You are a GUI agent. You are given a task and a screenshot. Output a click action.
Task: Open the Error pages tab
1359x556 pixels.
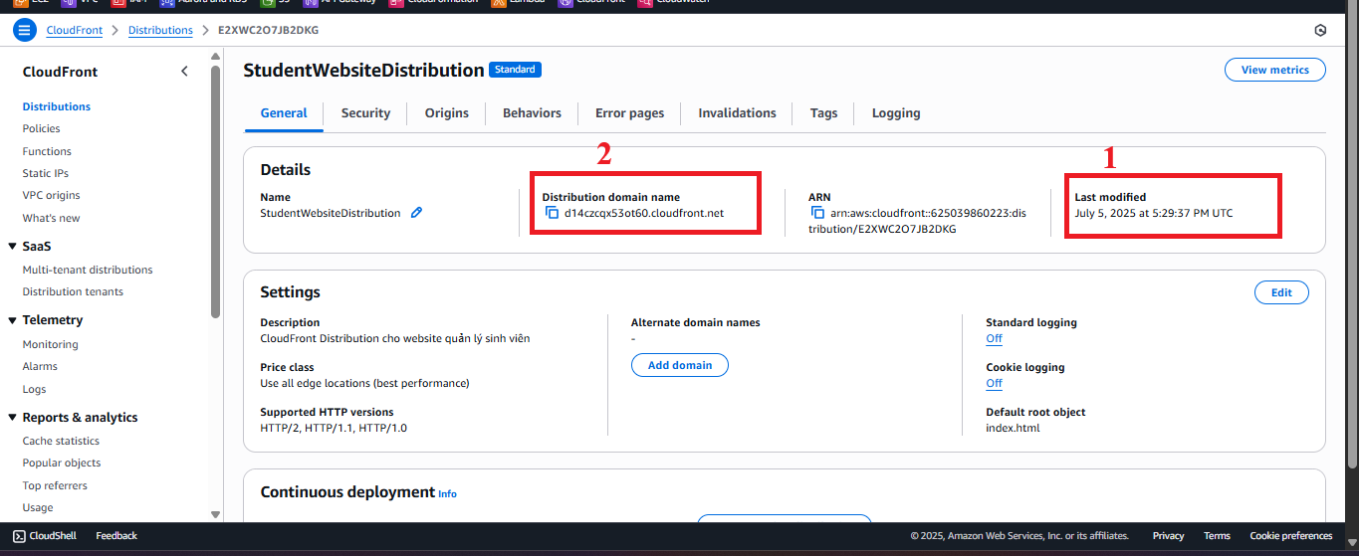click(629, 113)
